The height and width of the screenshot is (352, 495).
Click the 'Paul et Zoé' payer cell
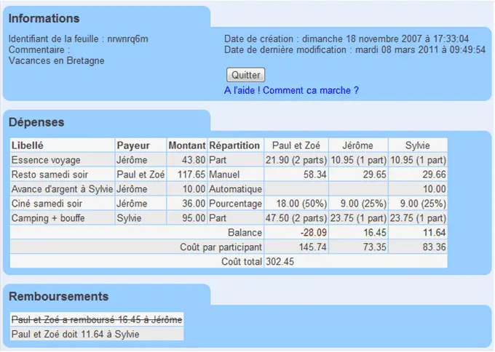pyautogui.click(x=140, y=175)
